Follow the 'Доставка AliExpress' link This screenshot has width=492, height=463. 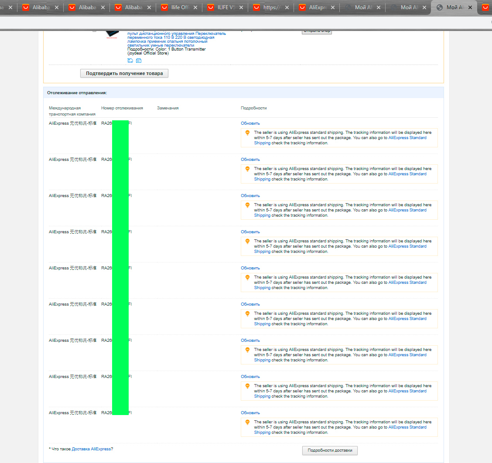pos(91,449)
